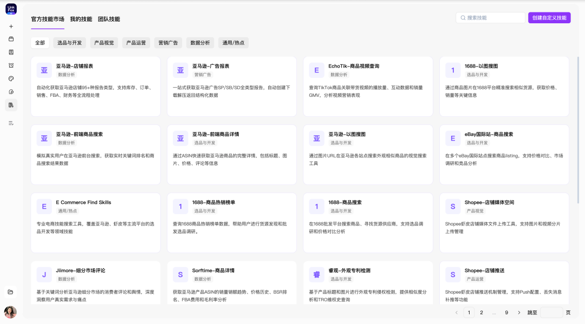Filter by 营销广告 category

click(168, 43)
